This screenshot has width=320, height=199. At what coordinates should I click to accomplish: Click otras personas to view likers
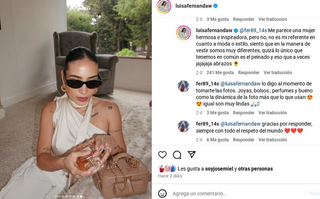coord(255,169)
